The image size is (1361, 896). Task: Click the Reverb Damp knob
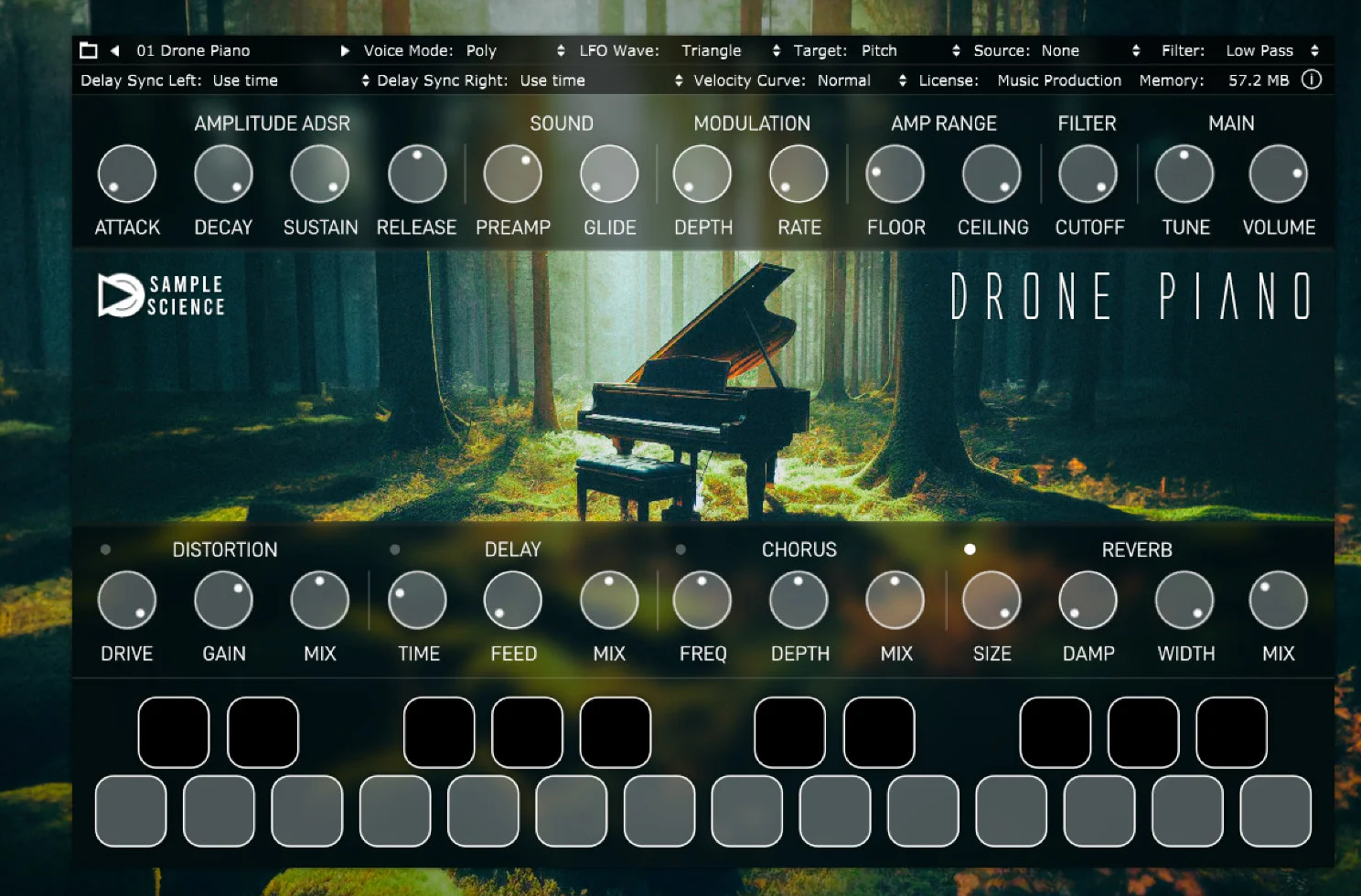point(1088,601)
